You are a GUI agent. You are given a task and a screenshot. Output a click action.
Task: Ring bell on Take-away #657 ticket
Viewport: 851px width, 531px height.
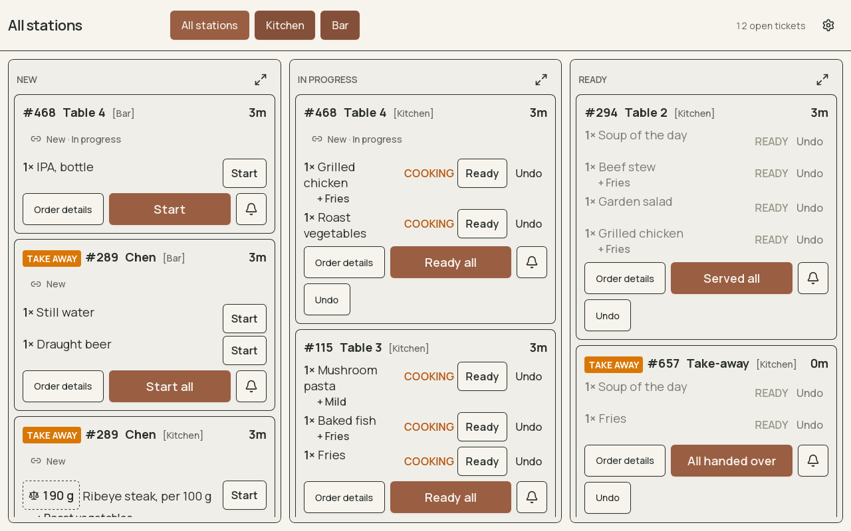tap(813, 461)
